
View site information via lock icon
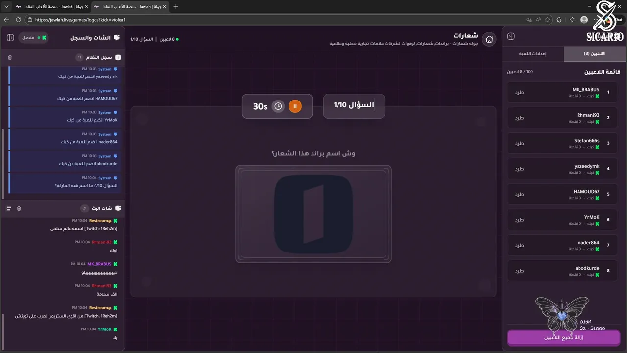tap(30, 20)
